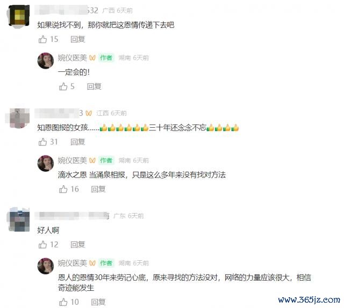This screenshot has height=308, width=344.
Task: Like the author reply with 5 likes
Action: click(x=63, y=86)
